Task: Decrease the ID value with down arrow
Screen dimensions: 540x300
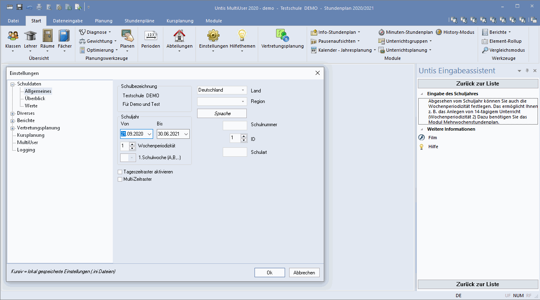Action: click(x=244, y=140)
